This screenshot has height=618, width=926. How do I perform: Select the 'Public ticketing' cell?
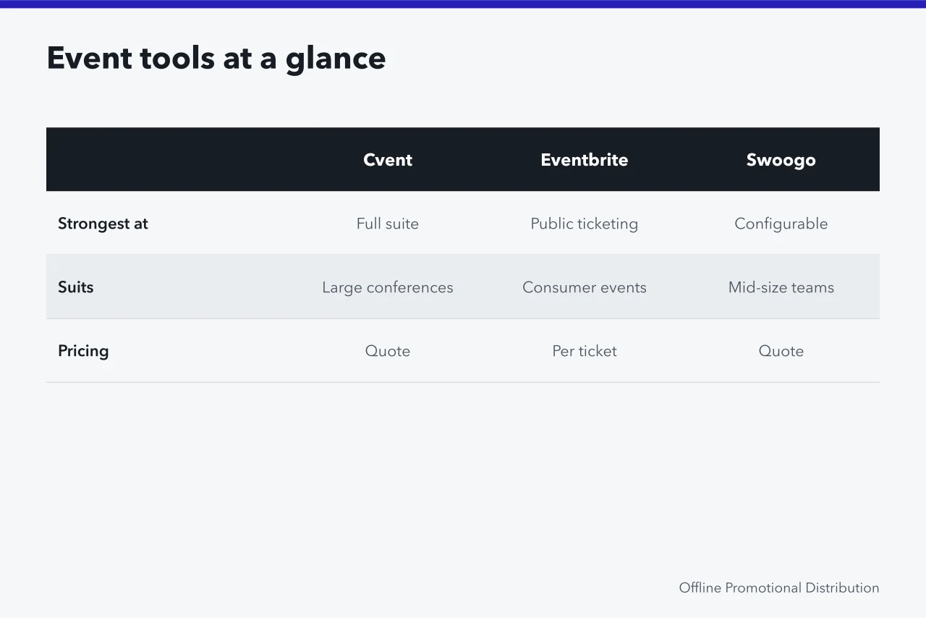pos(585,224)
